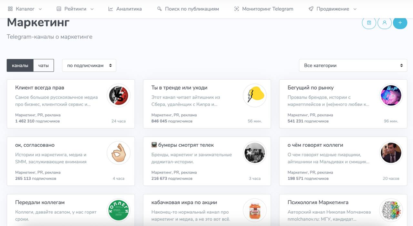Click the 3 часа timestamp
Screen dimensions: 413x226
pyautogui.click(x=255, y=179)
